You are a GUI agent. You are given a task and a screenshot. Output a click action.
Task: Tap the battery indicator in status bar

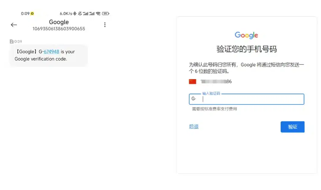[105, 13]
